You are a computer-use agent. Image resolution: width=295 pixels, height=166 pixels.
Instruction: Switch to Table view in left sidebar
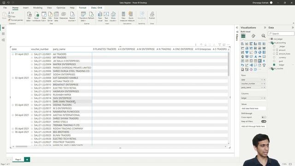click(3, 34)
